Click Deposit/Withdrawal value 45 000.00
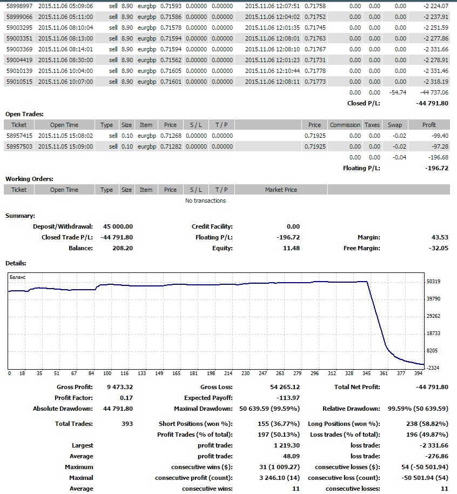Image resolution: width=457 pixels, height=494 pixels. 118,226
